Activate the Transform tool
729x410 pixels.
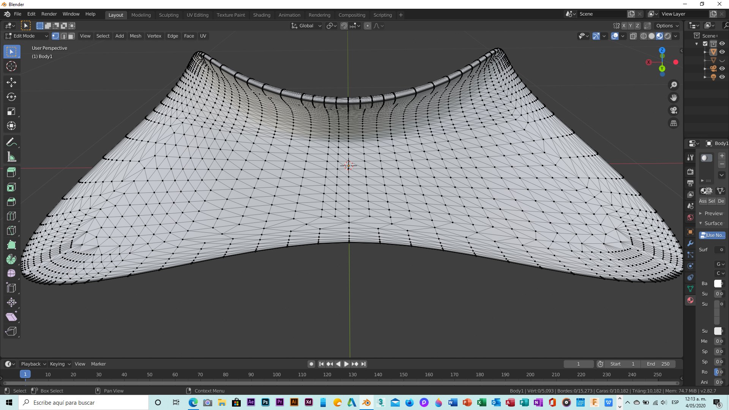11,126
